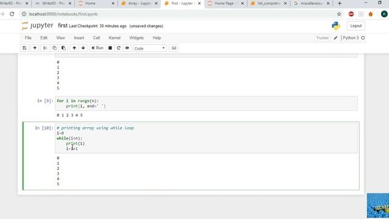Viewport: 389px width, 219px height.
Task: Switch to the list_comprehension browser tab
Action: tap(269, 4)
